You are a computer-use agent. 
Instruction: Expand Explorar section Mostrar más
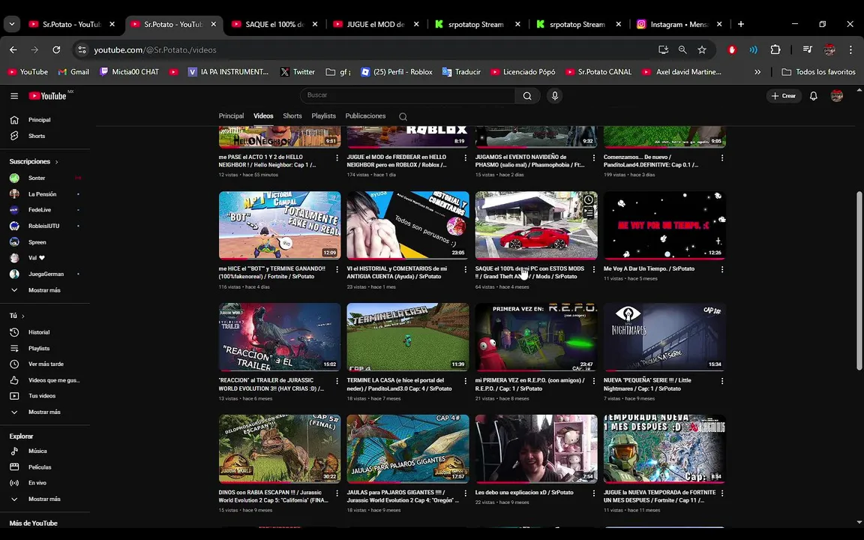[45, 499]
